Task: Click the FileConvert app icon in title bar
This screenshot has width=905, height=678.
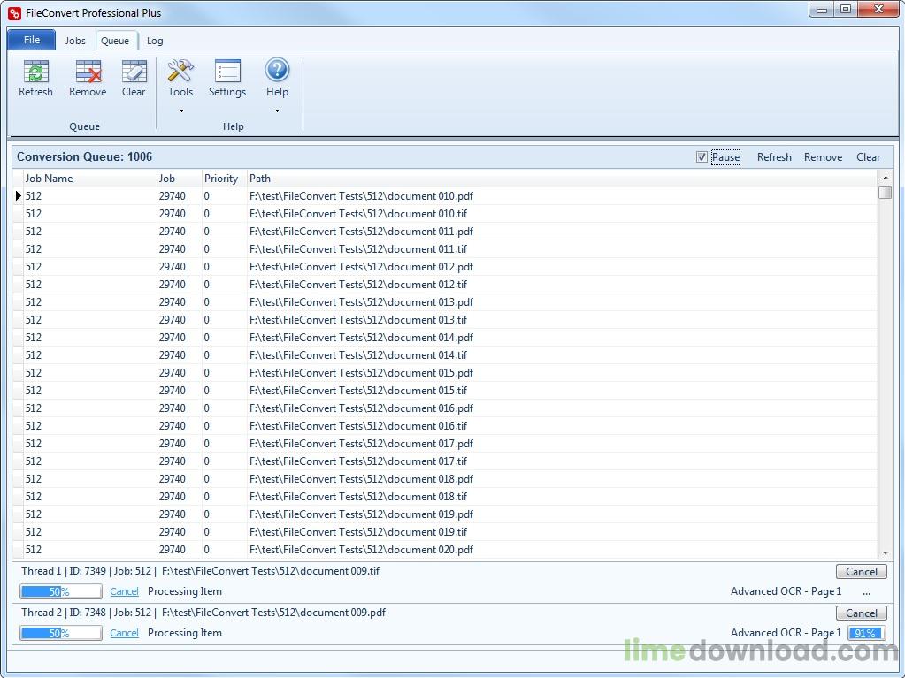Action: [15, 12]
